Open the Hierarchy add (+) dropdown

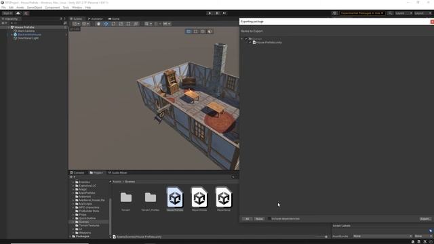(x=4, y=23)
